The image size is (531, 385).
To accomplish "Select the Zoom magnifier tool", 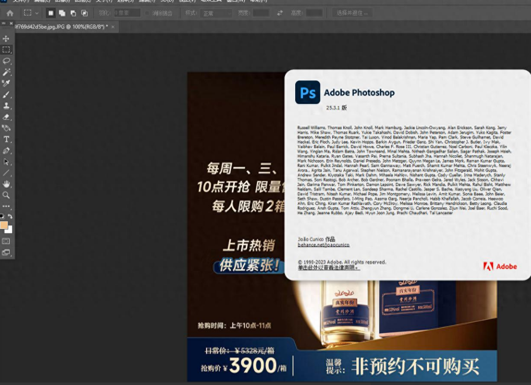I will click(x=6, y=195).
